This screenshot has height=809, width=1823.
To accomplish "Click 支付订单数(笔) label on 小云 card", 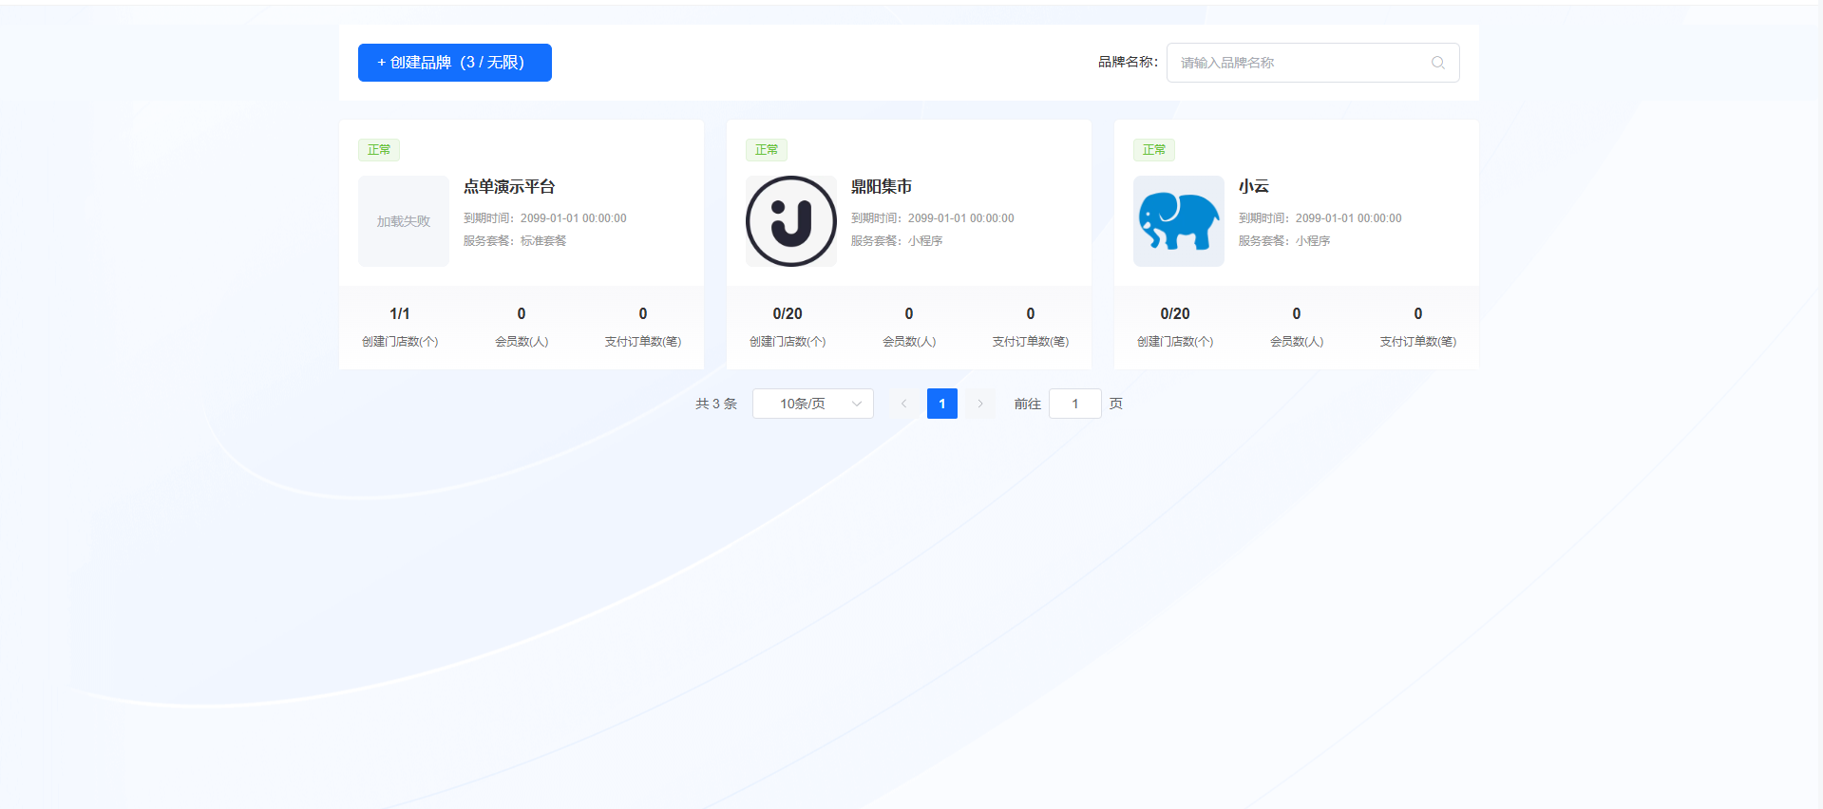I will pyautogui.click(x=1418, y=342).
